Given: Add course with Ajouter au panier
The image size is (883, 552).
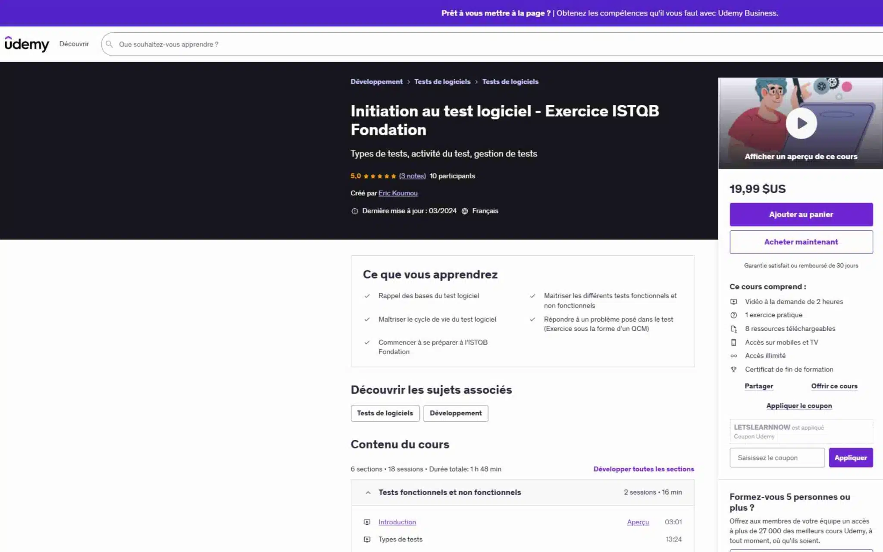Looking at the screenshot, I should click(x=801, y=214).
